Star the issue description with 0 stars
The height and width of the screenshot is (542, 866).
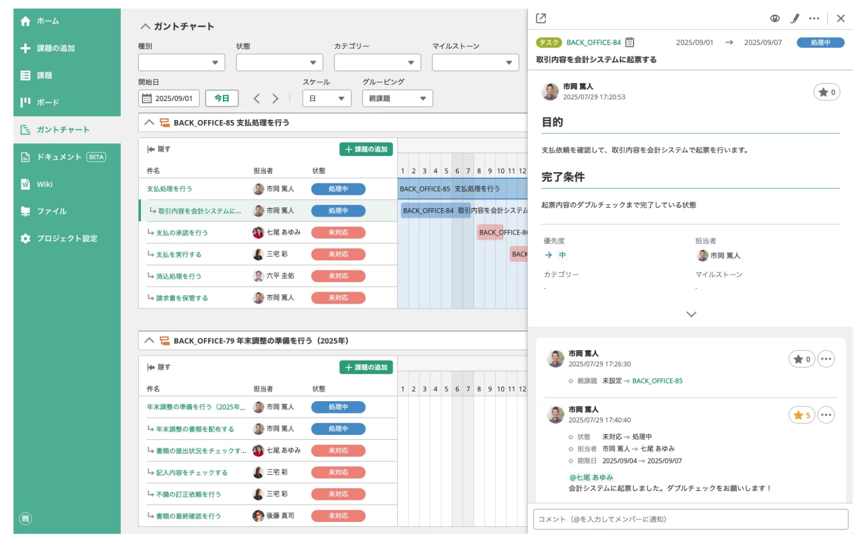[x=827, y=92]
